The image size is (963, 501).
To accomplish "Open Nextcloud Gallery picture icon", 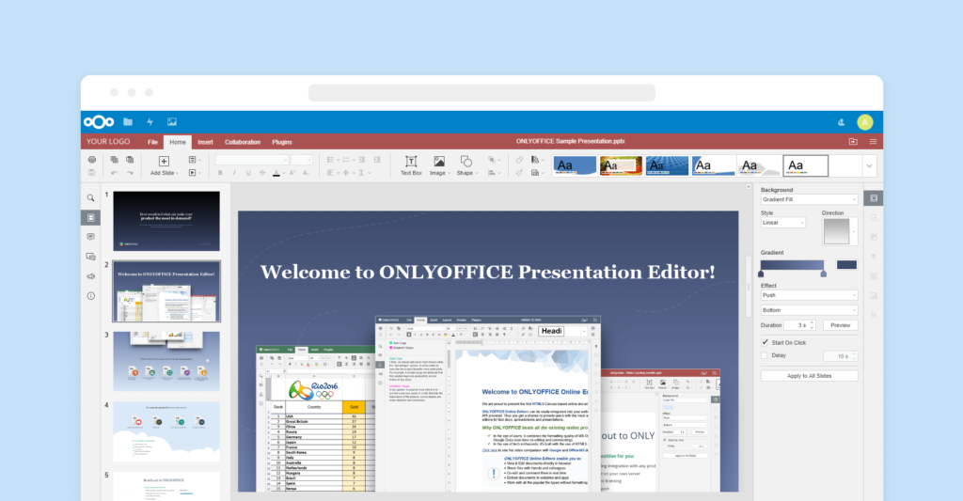I will point(172,122).
